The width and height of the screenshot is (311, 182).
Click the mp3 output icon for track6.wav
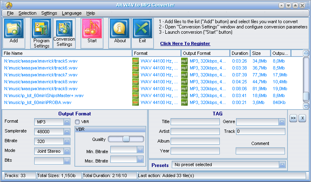pyautogui.click(x=184, y=68)
